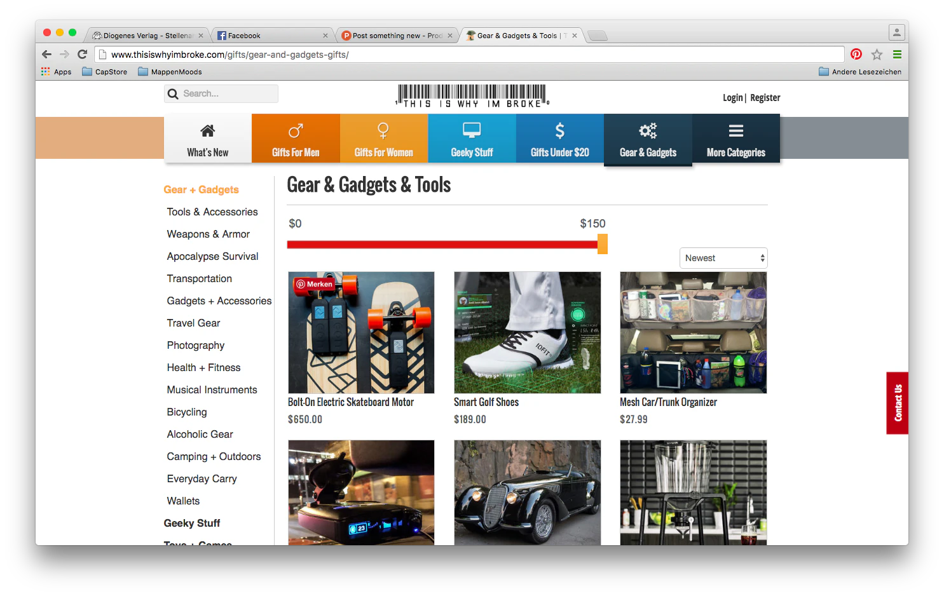Click the red price range bar
The image size is (944, 596).
tap(442, 245)
